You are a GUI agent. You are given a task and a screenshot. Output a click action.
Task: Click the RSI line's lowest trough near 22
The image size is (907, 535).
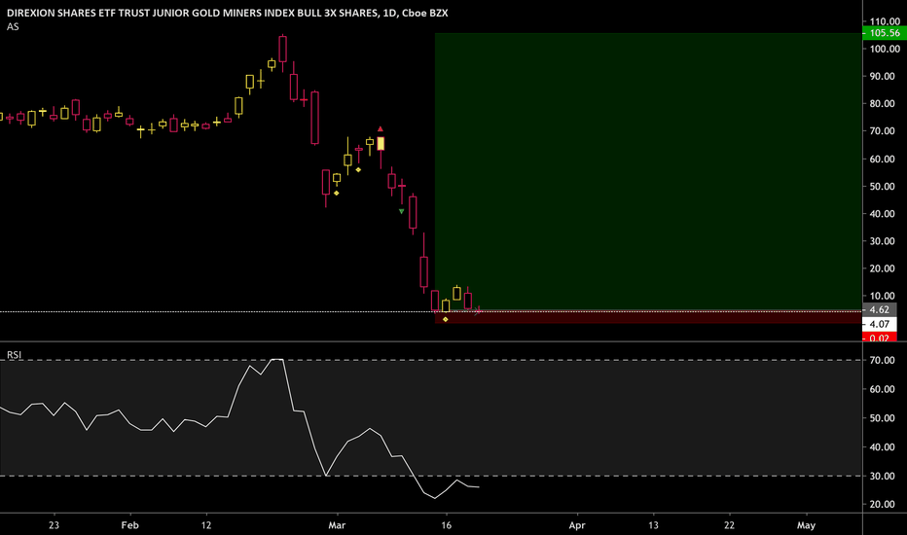[435, 498]
